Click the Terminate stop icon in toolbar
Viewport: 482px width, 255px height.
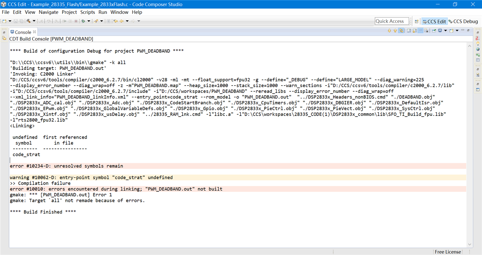point(76,21)
